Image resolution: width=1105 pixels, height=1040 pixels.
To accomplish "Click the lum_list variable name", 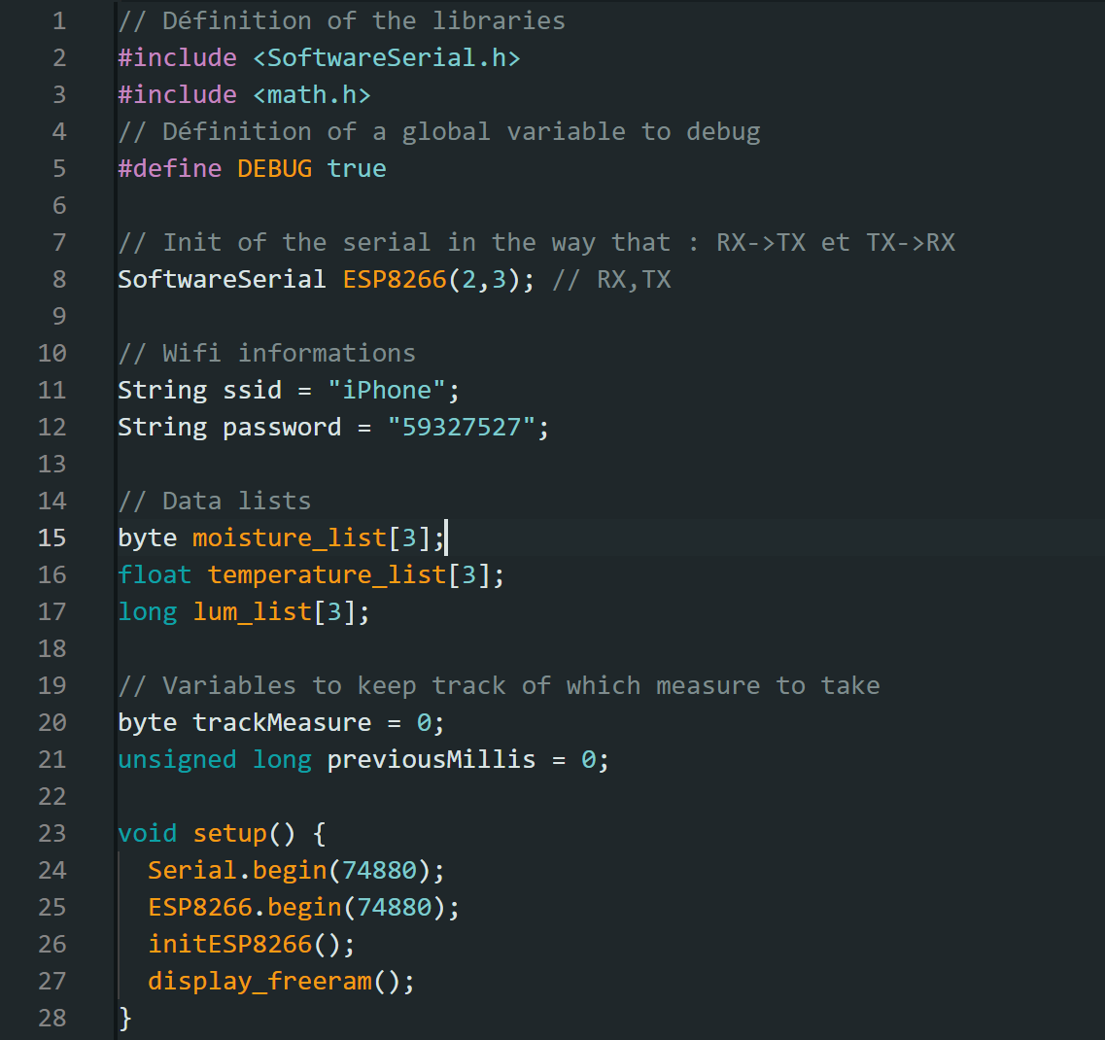I will [x=252, y=611].
